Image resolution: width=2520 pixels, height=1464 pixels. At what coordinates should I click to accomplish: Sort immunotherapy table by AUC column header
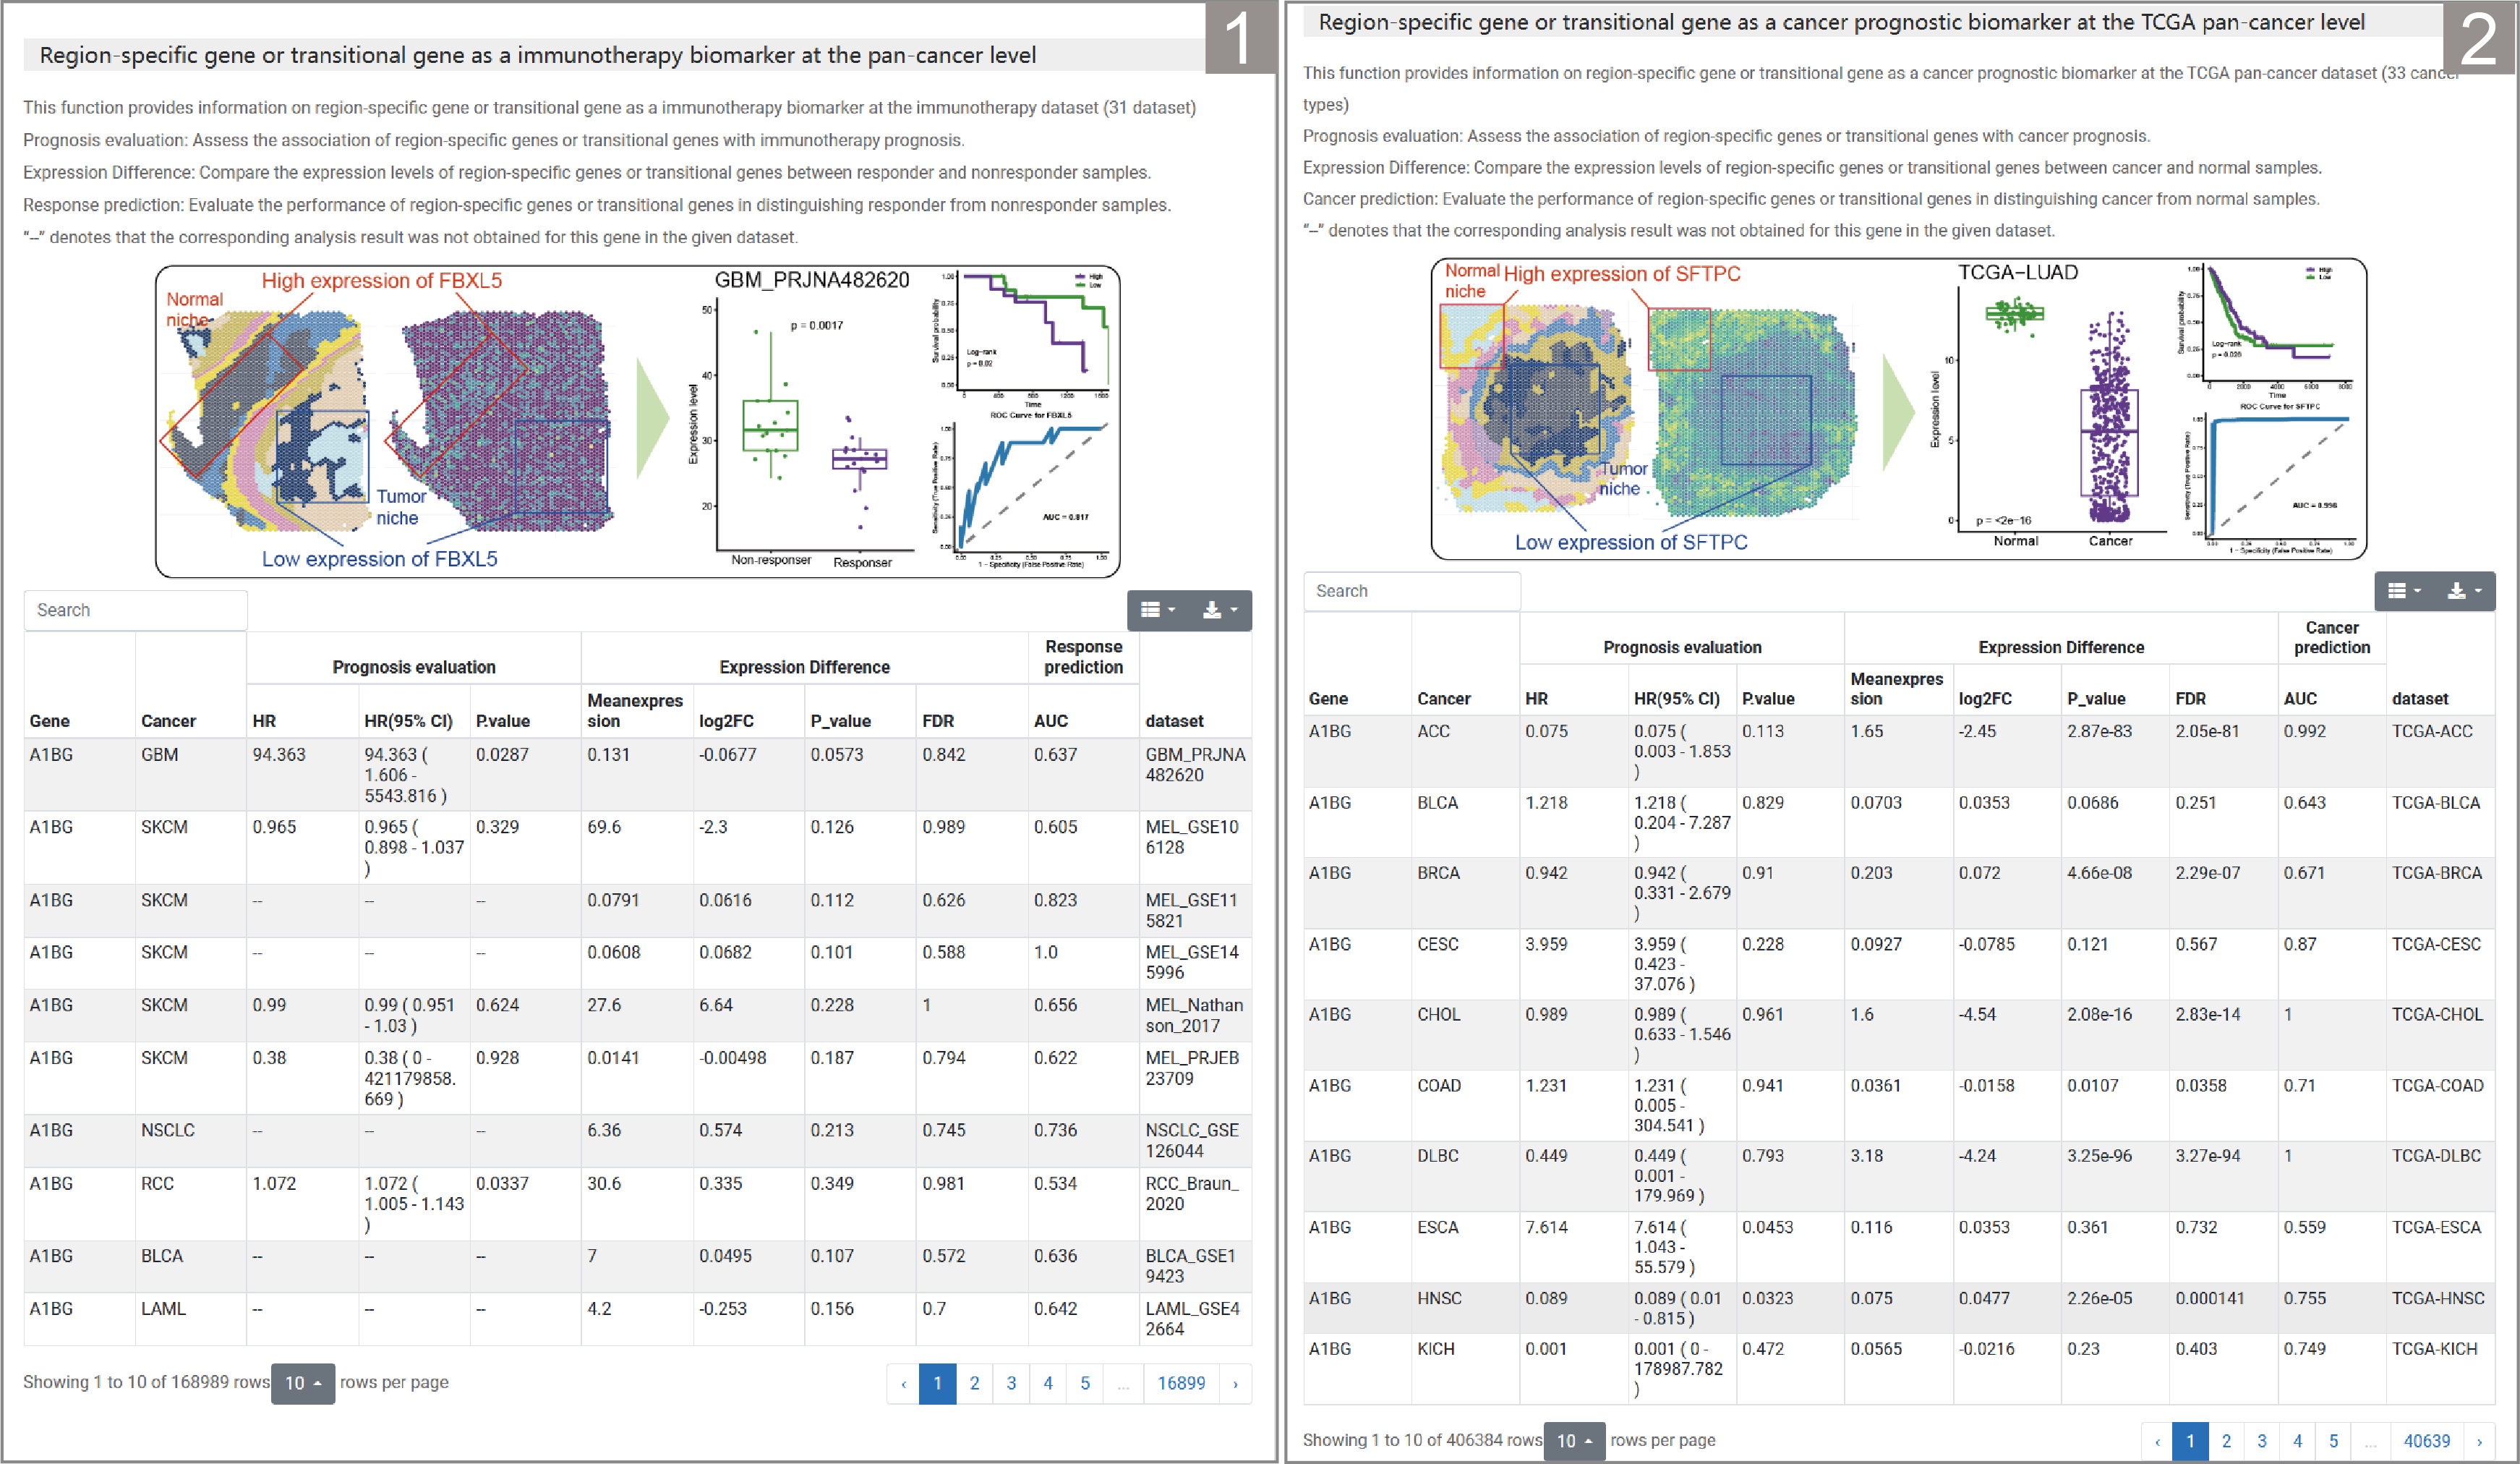1051,721
